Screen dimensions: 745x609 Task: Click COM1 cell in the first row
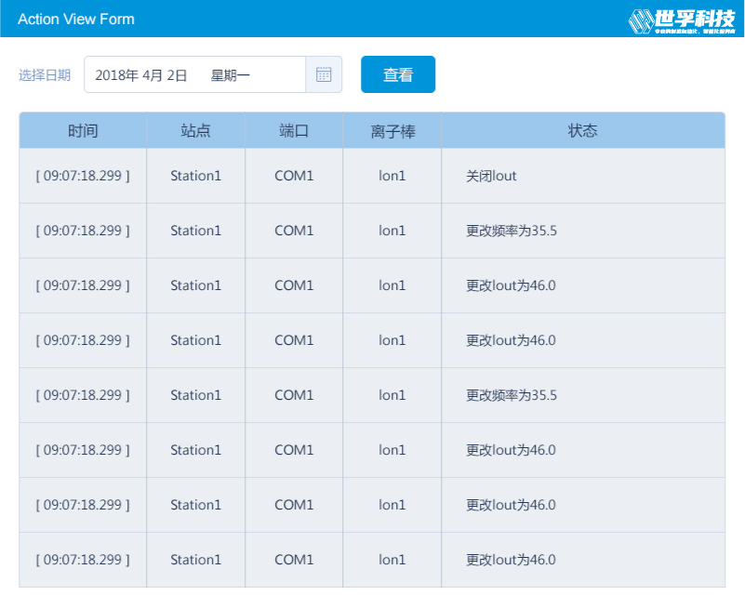click(294, 176)
